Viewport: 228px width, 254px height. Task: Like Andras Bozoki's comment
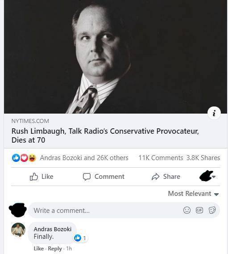pyautogui.click(x=39, y=249)
